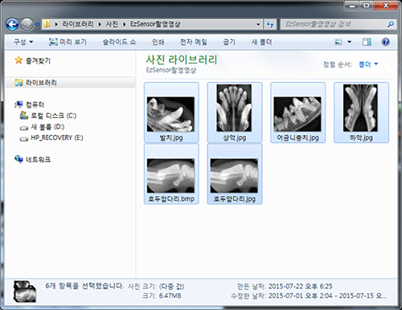Select 컴퓨터 in the navigation pane

click(35, 104)
